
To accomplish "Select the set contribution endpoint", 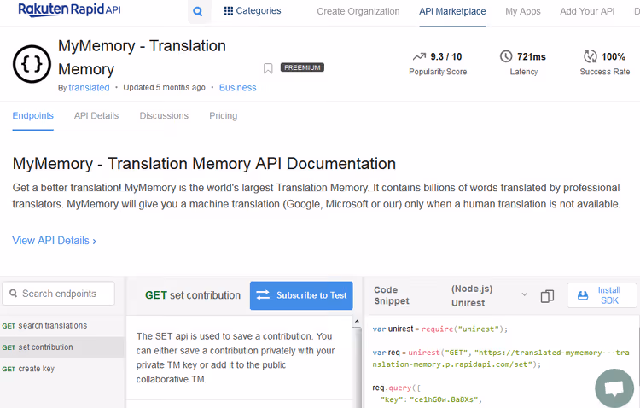I will pos(61,347).
